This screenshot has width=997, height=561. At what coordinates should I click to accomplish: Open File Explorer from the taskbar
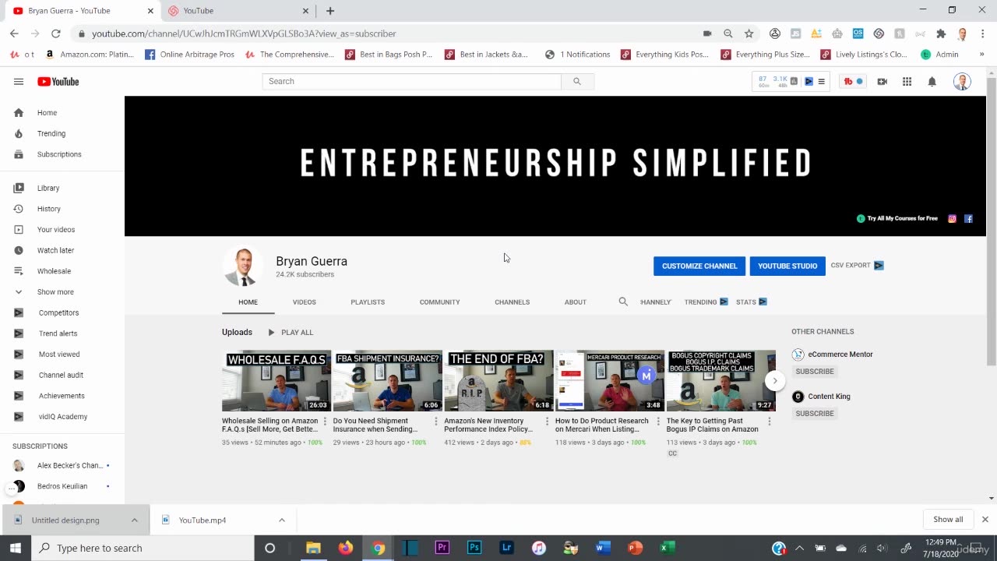(313, 548)
